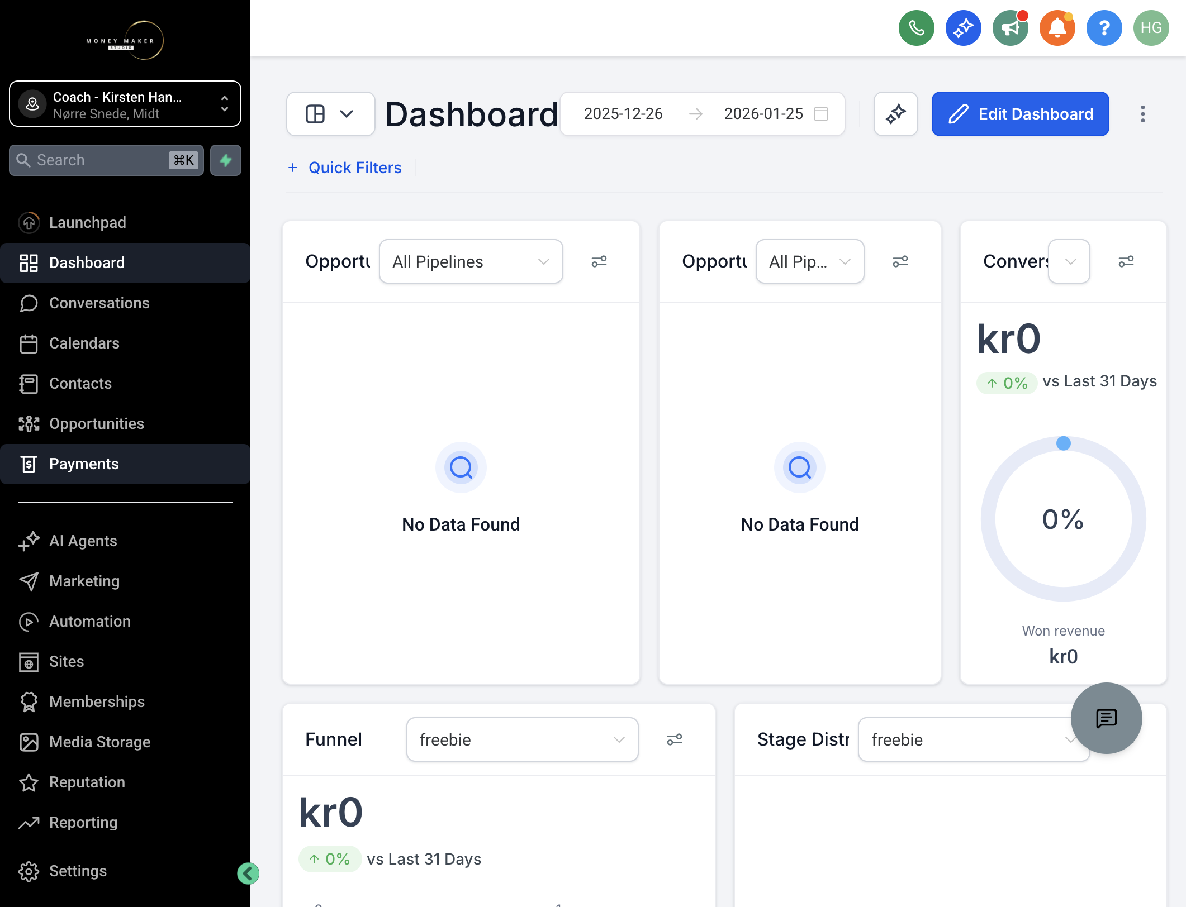
Task: Click the AI sparkle button beside Edit Dashboard
Action: [895, 114]
